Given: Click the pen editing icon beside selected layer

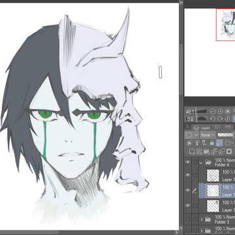Looking at the screenshot, I should 195,191.
